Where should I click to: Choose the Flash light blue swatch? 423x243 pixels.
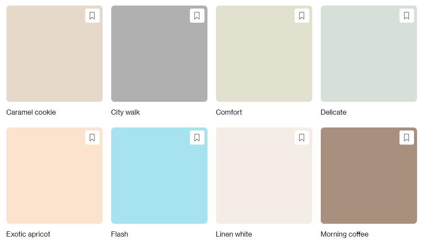point(159,175)
